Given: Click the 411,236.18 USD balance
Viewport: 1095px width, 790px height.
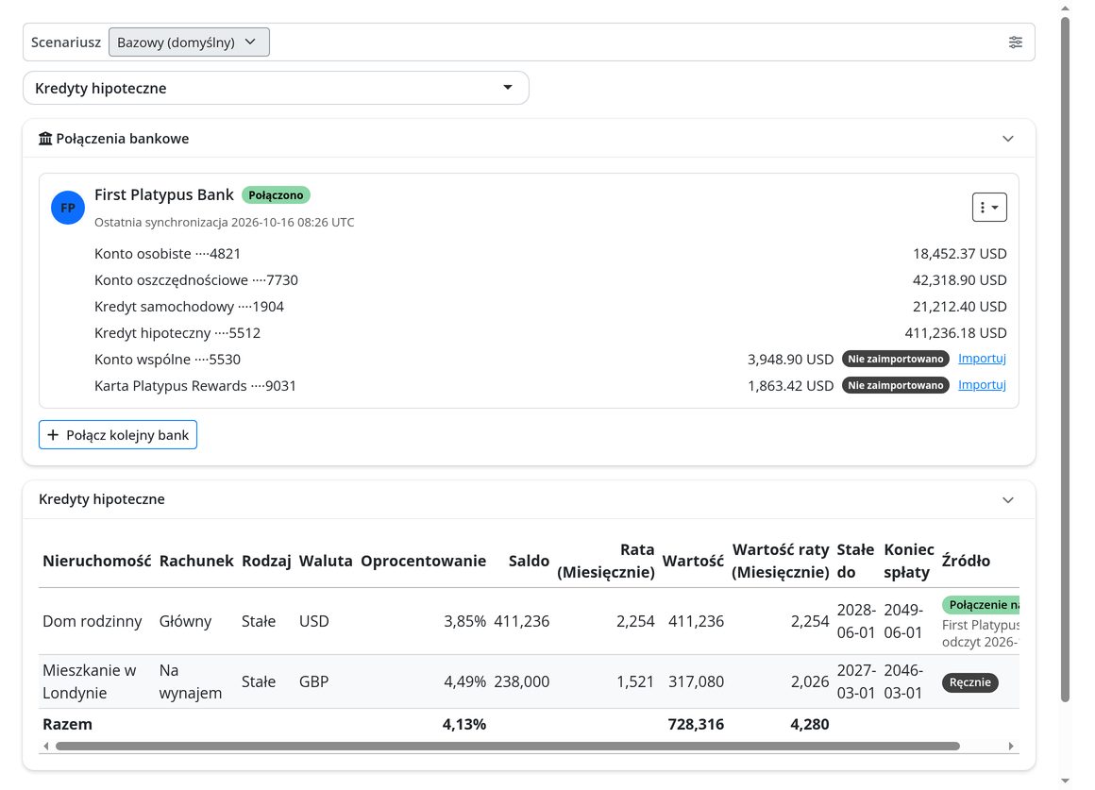Looking at the screenshot, I should 955,333.
